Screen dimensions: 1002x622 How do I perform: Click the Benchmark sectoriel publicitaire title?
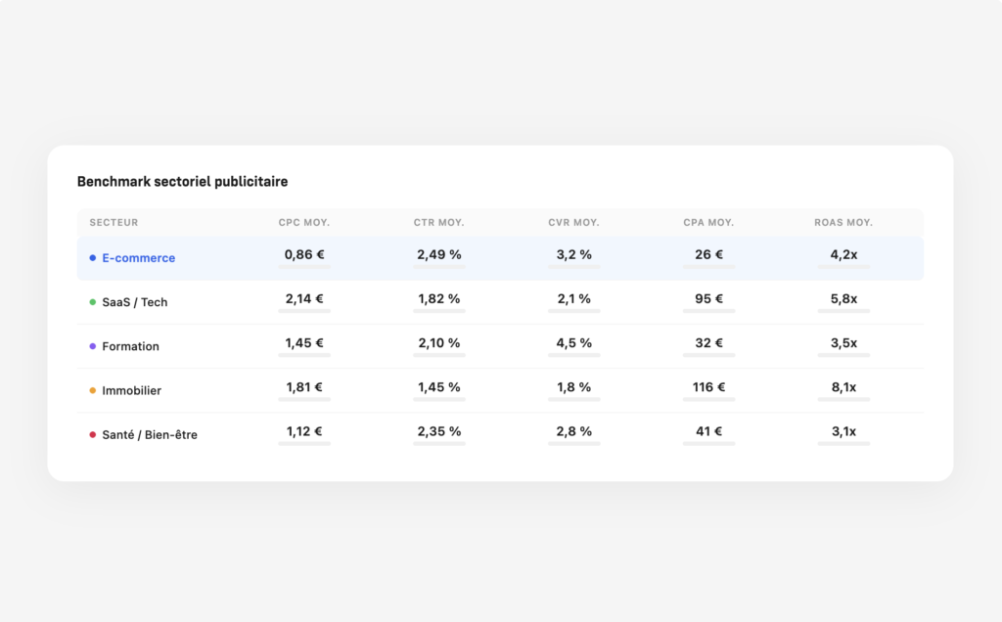point(182,182)
